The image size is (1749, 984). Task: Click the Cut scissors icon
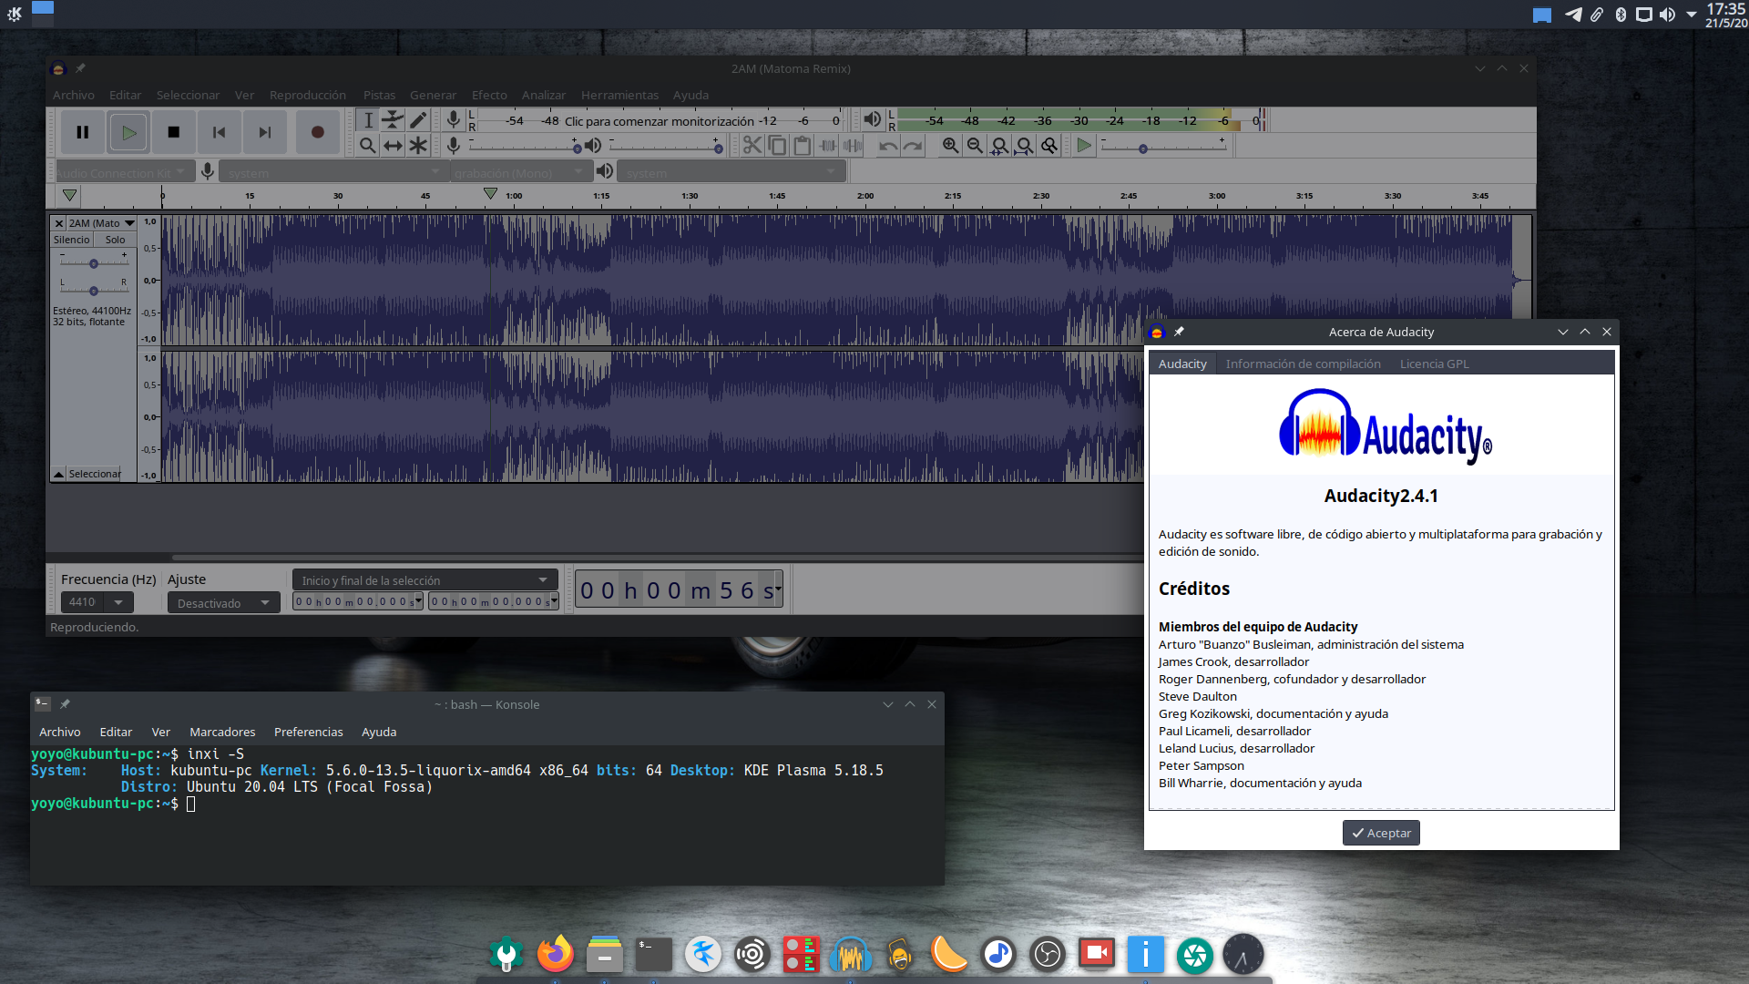coord(752,146)
